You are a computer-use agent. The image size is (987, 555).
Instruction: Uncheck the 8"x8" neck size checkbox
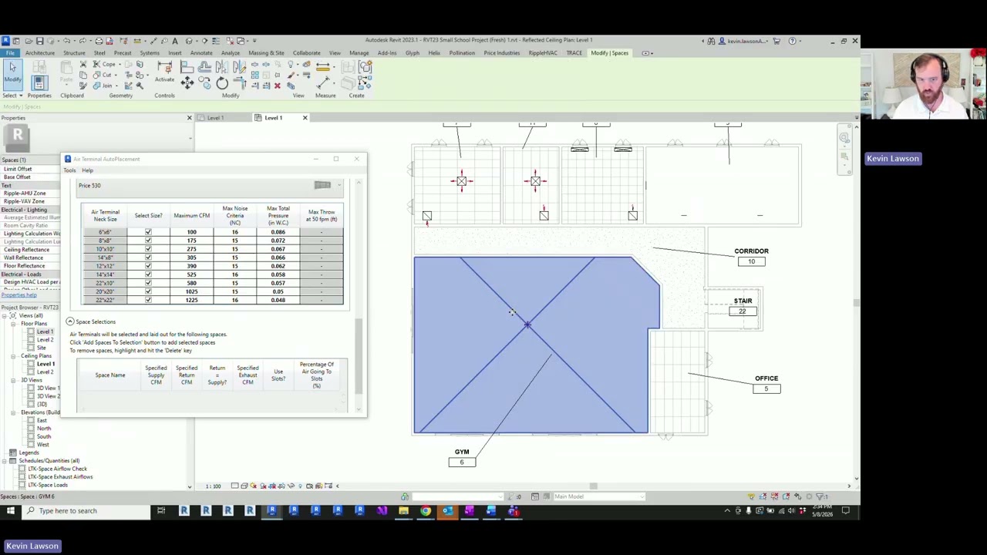[148, 240]
